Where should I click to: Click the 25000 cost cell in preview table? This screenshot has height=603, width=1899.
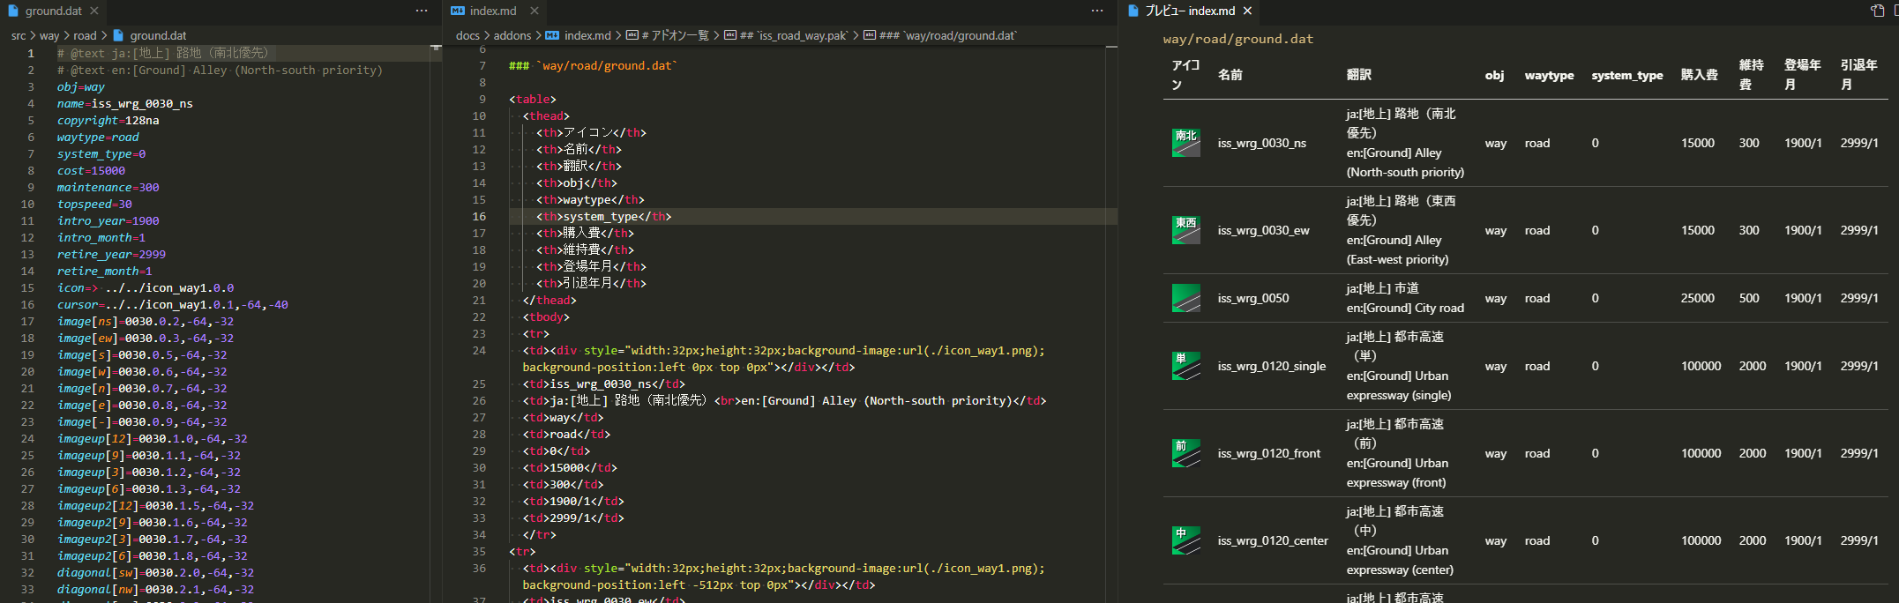(1698, 298)
